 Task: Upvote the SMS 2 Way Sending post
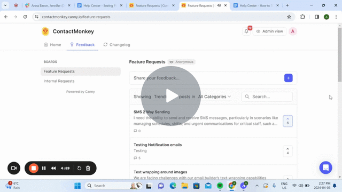[x=287, y=121]
